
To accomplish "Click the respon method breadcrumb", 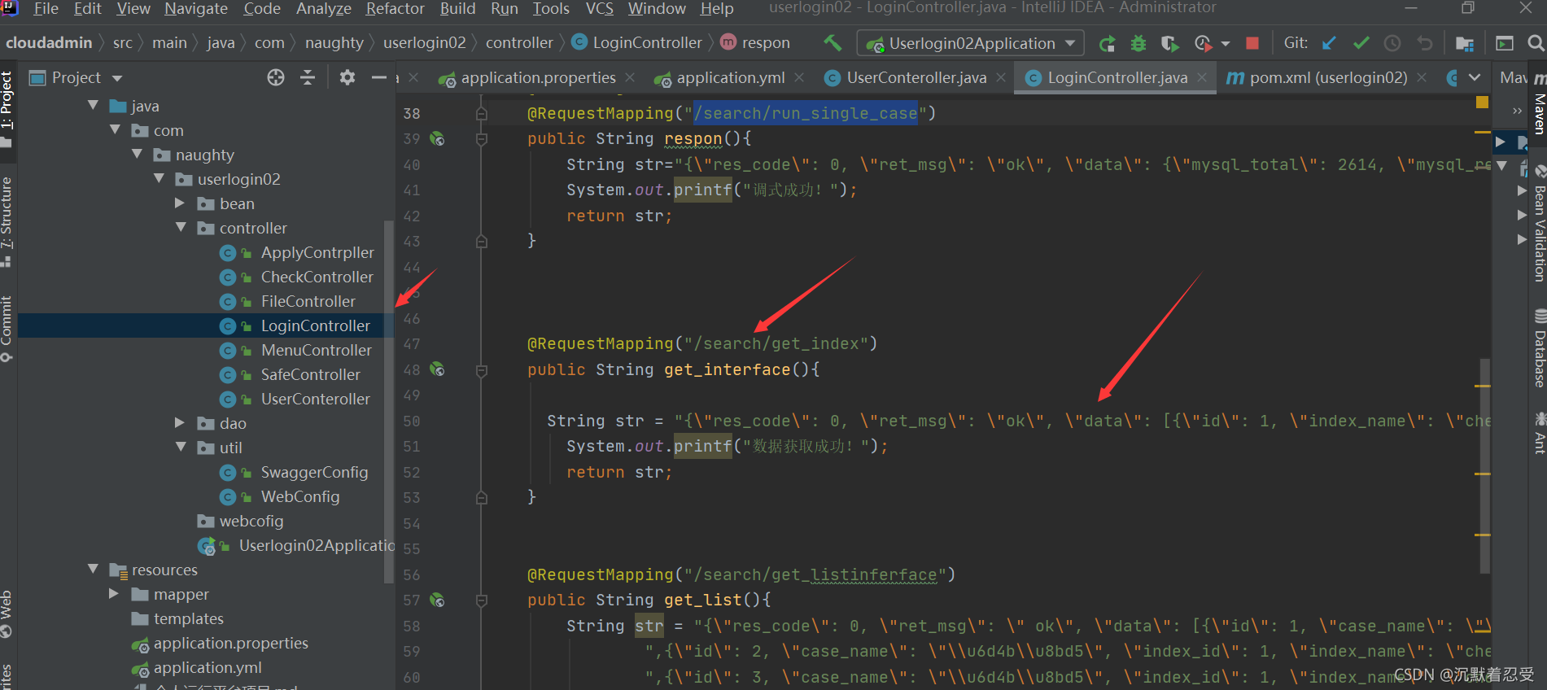I will pyautogui.click(x=756, y=43).
